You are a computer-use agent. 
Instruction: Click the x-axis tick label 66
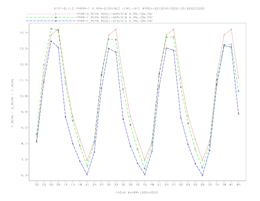coord(195,185)
